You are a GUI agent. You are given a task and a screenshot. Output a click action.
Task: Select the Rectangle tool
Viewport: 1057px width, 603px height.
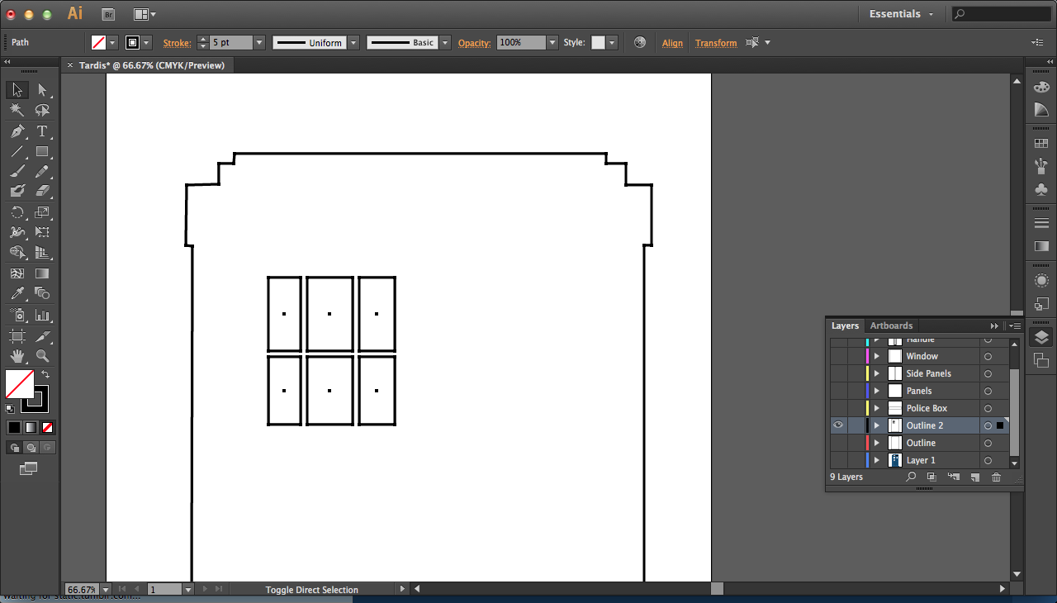(42, 151)
